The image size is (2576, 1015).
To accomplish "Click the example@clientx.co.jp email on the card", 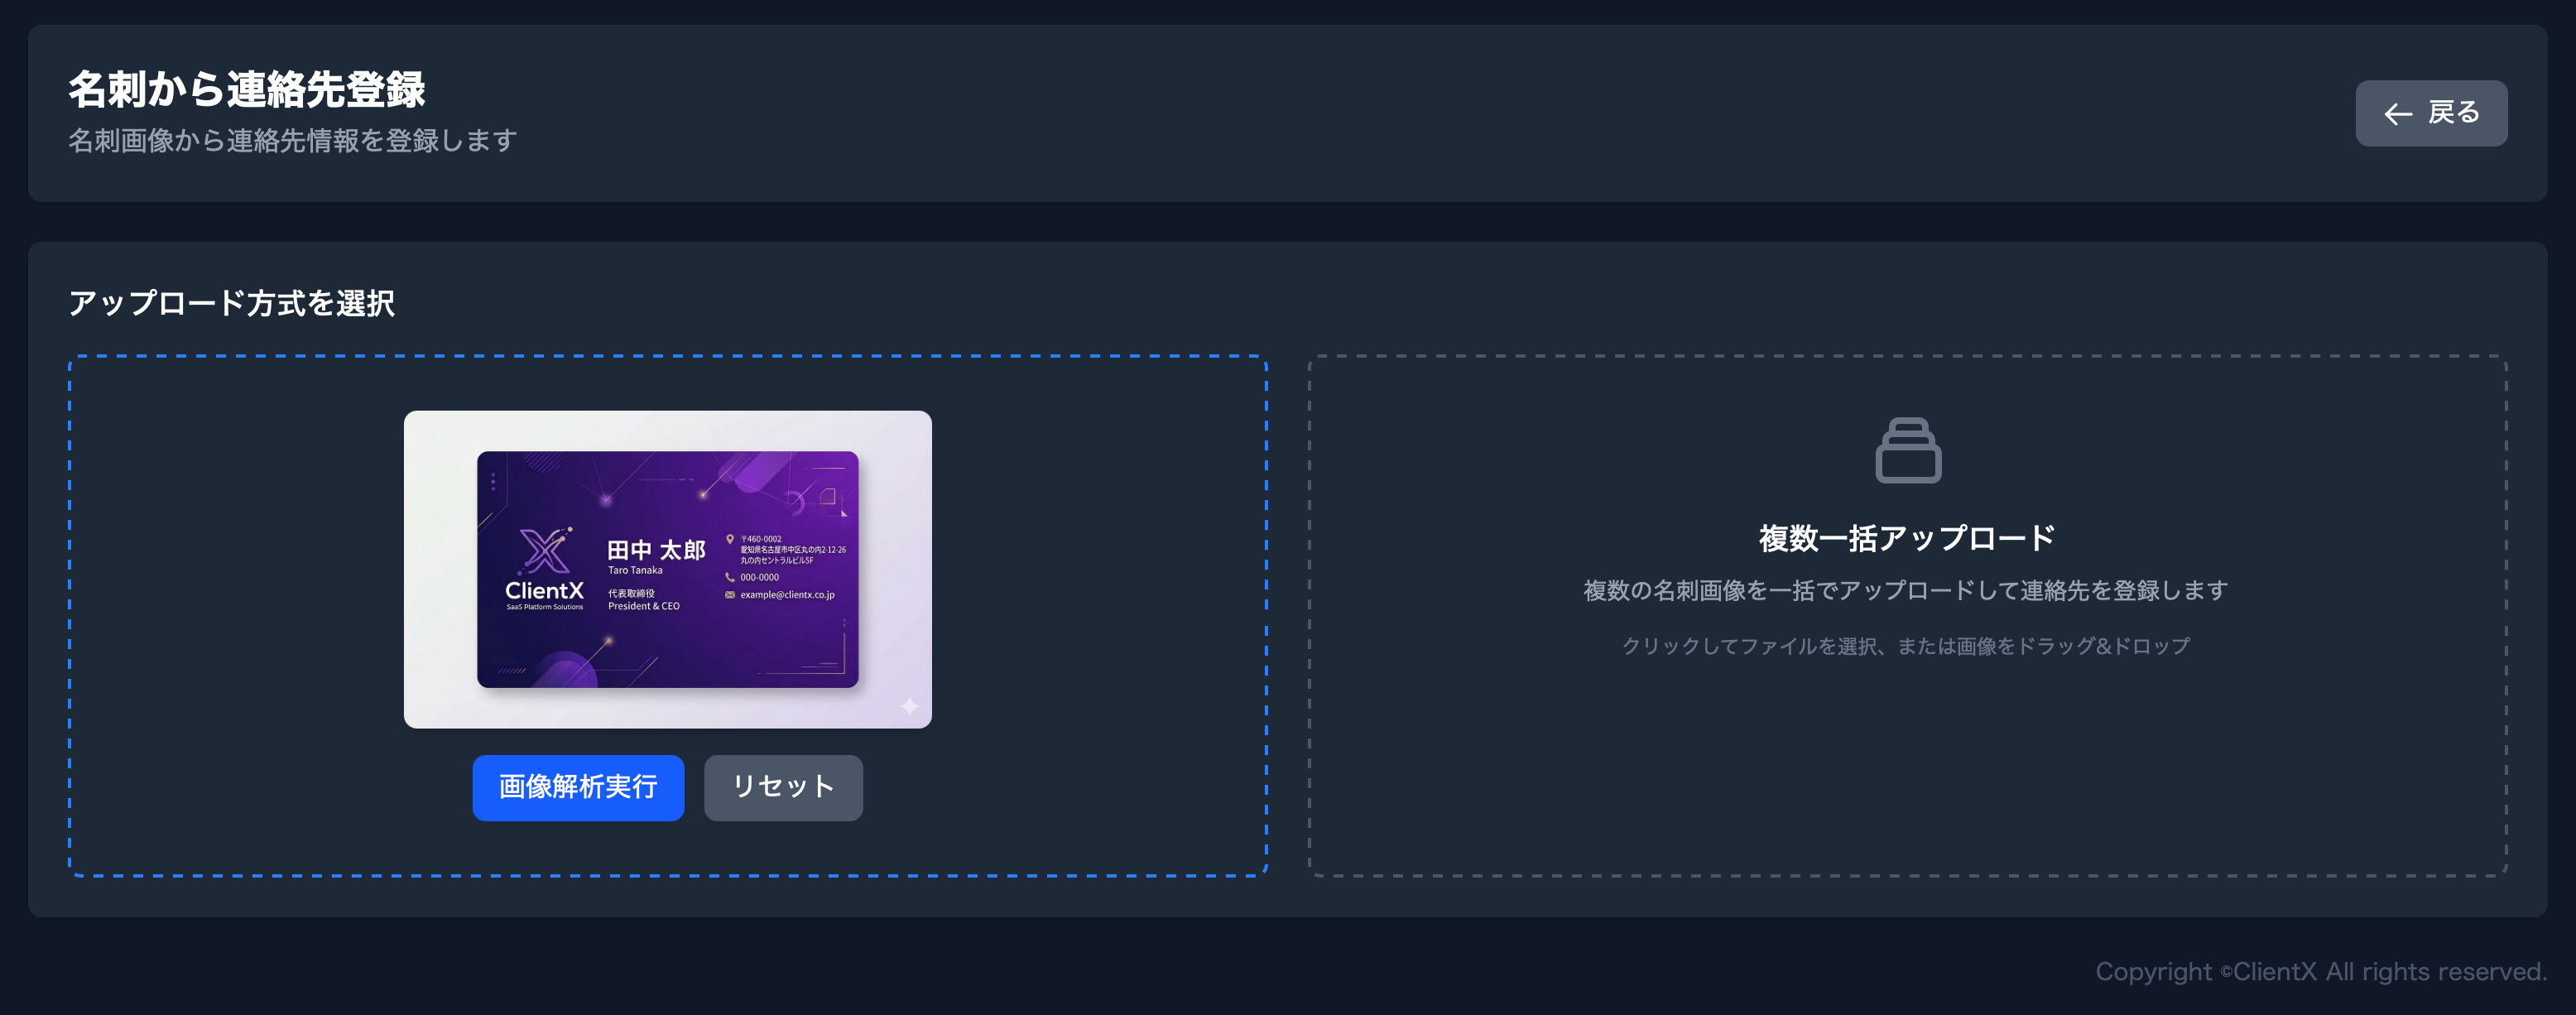I will [787, 595].
